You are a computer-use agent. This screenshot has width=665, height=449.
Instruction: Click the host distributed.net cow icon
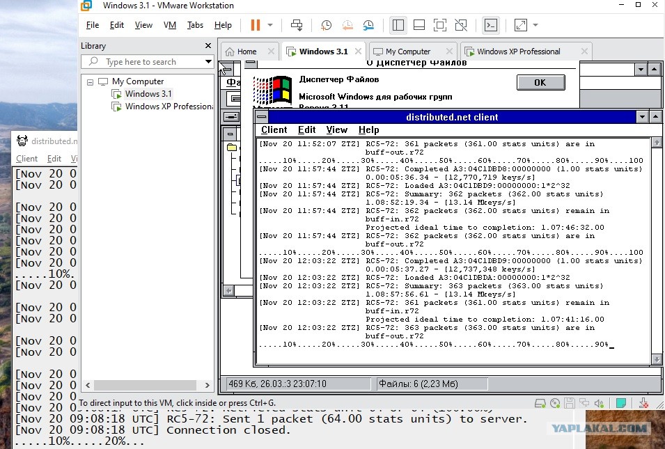click(22, 141)
